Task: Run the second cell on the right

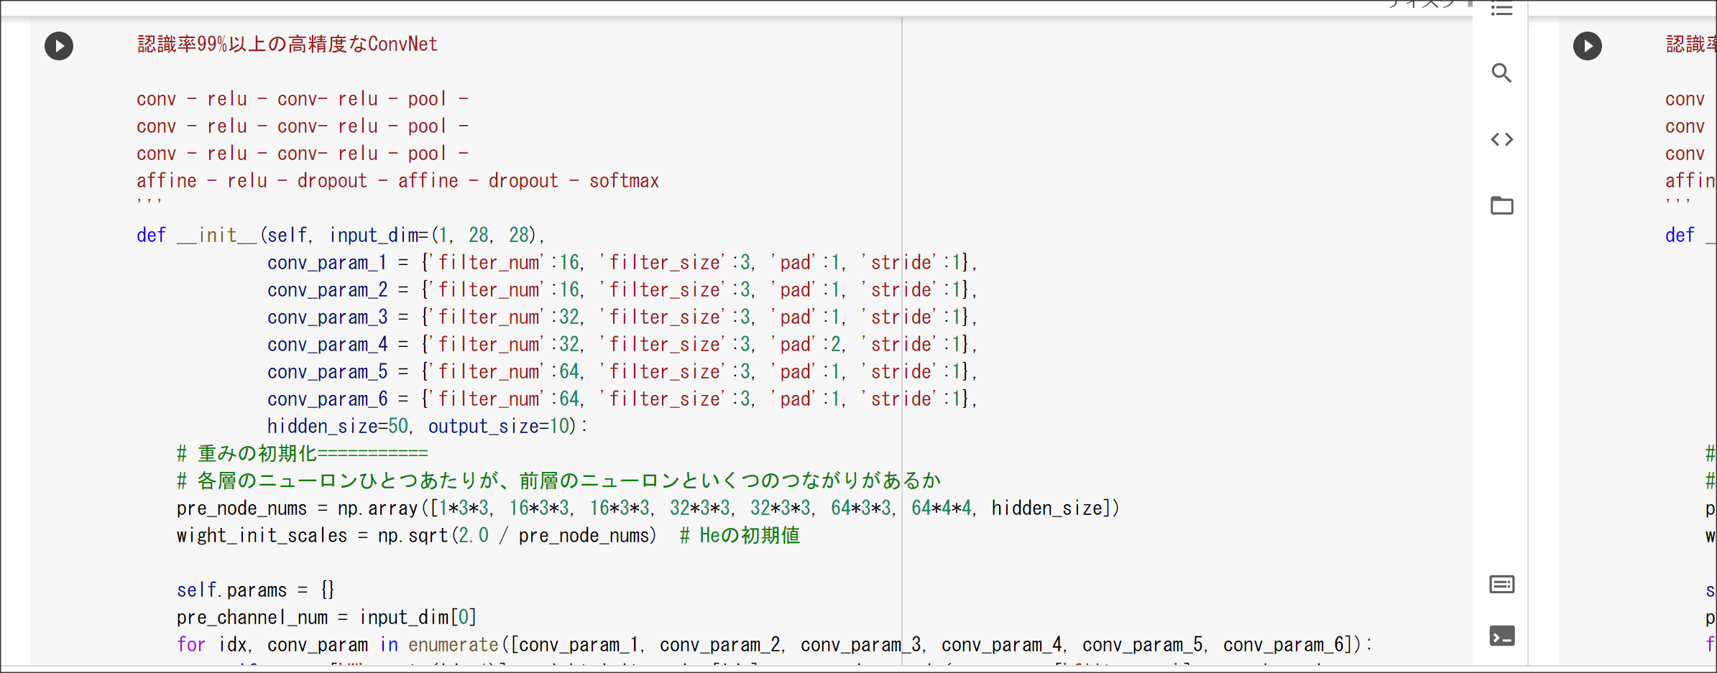Action: (1588, 46)
